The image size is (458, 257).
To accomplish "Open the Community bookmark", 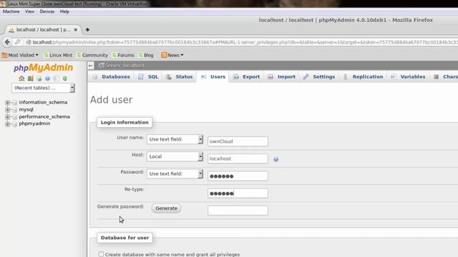I will (x=92, y=55).
